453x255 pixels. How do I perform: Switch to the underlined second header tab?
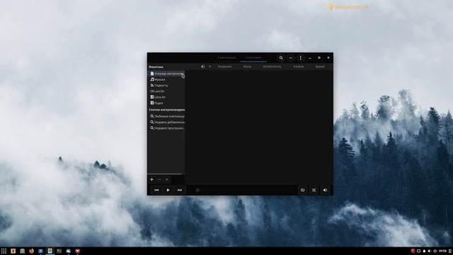(253, 58)
